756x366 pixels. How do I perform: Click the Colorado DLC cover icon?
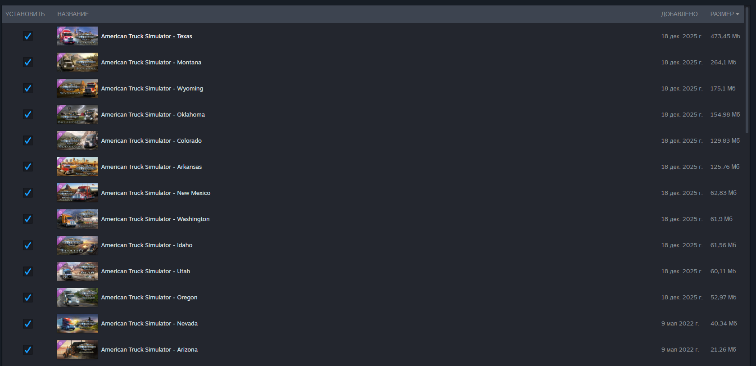point(77,140)
